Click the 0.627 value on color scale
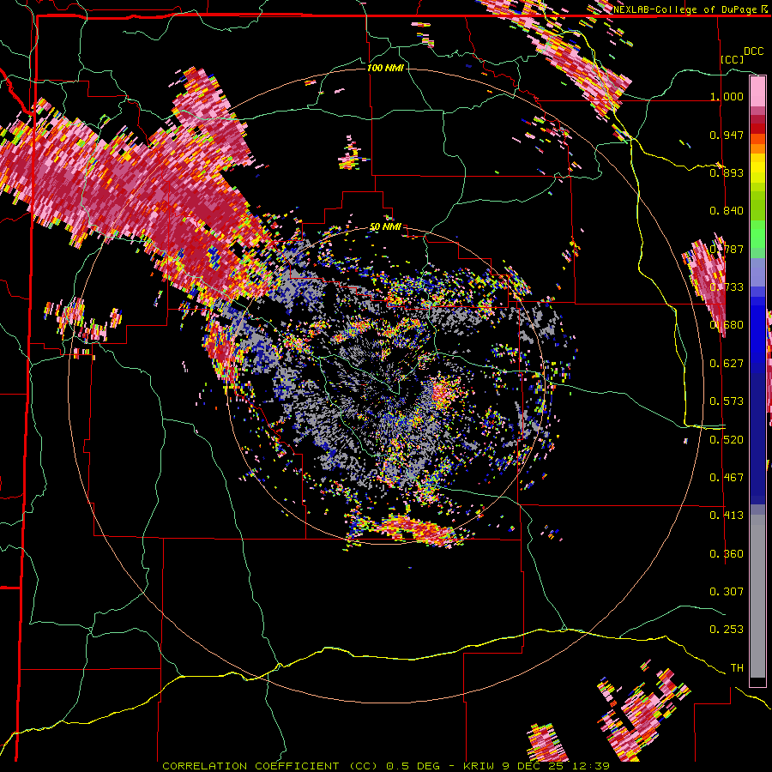Screen dimensions: 772x772 727,364
